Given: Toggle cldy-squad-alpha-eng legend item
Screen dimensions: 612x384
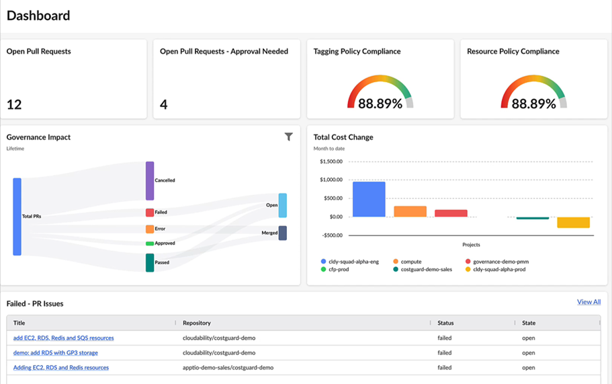Looking at the screenshot, I should (350, 262).
